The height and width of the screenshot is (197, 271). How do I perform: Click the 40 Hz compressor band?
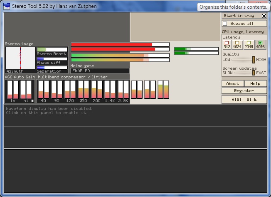pos(44,90)
